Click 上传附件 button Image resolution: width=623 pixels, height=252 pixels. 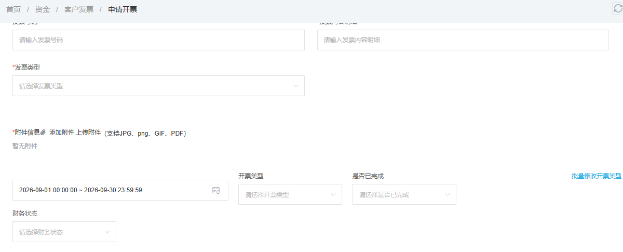88,132
